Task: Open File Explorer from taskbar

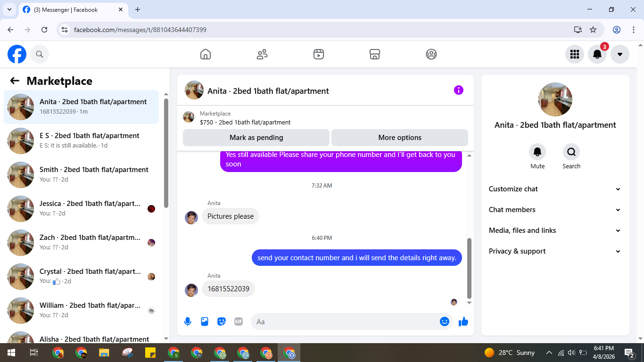Action: pyautogui.click(x=104, y=353)
